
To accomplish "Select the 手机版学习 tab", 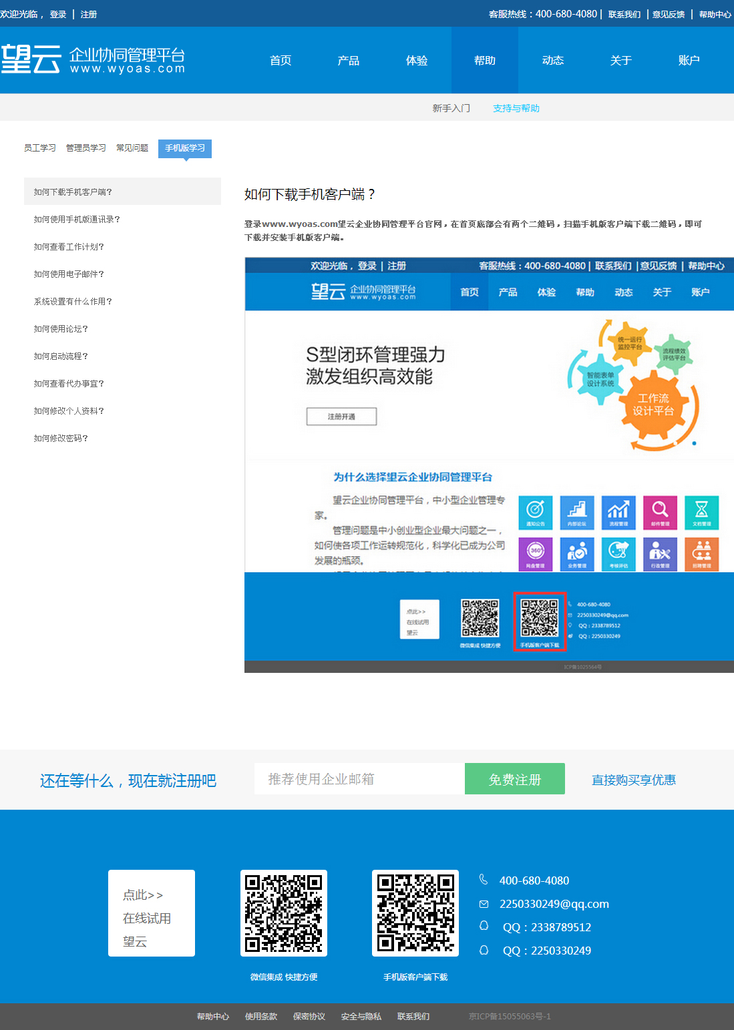I will click(185, 148).
